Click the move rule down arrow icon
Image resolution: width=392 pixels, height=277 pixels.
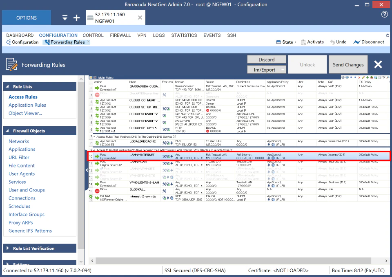(x=351, y=77)
